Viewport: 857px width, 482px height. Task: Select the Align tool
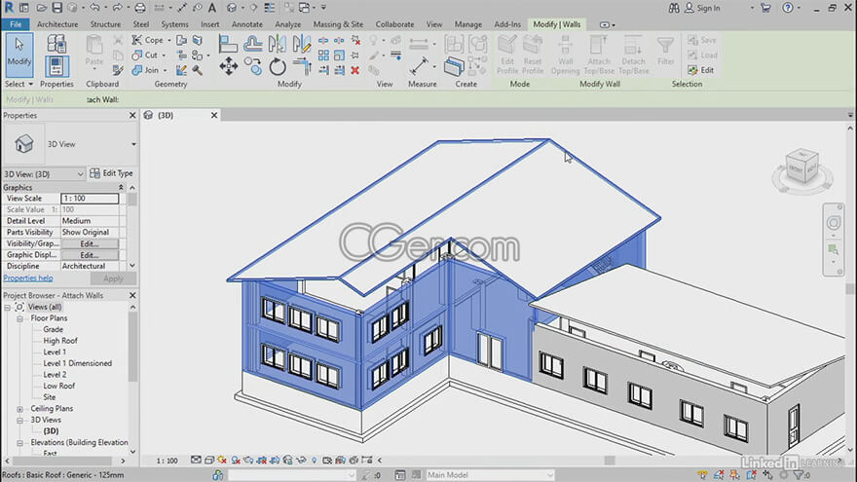click(x=228, y=43)
